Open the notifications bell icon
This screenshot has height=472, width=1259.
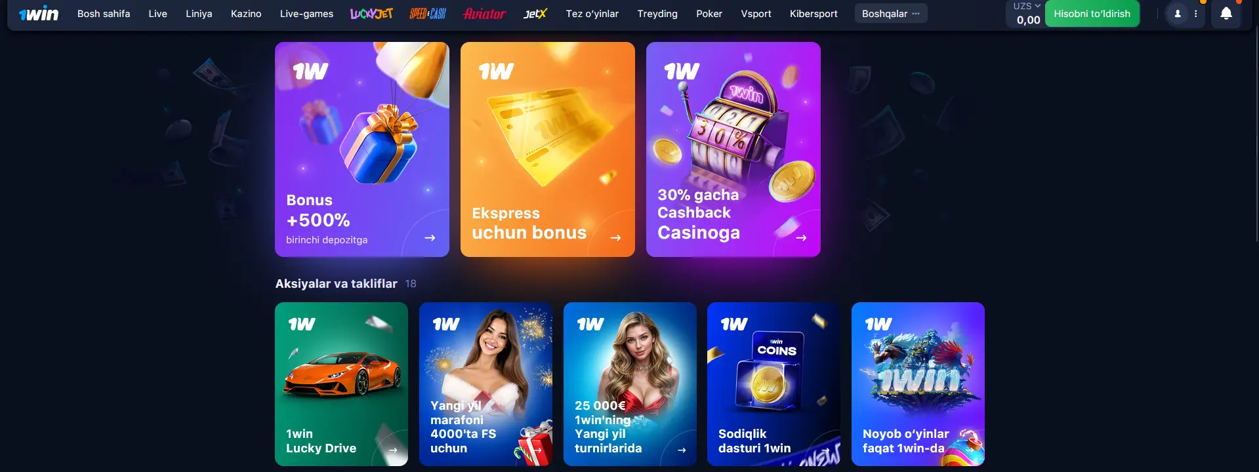coord(1226,14)
